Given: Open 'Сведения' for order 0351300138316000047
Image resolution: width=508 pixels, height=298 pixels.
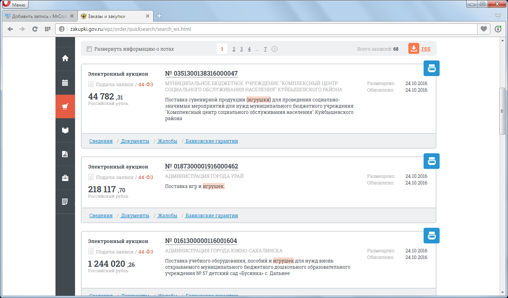Looking at the screenshot, I should click(x=101, y=141).
